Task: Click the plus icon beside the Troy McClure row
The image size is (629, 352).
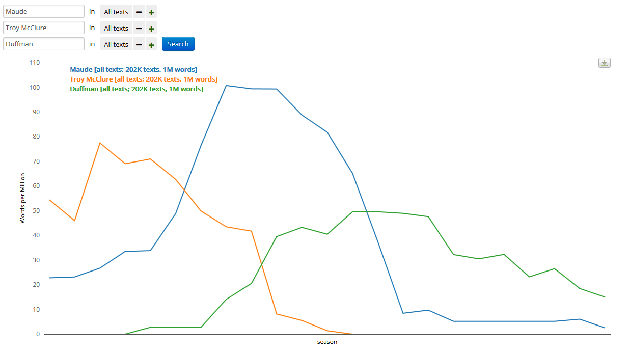Action: 151,28
